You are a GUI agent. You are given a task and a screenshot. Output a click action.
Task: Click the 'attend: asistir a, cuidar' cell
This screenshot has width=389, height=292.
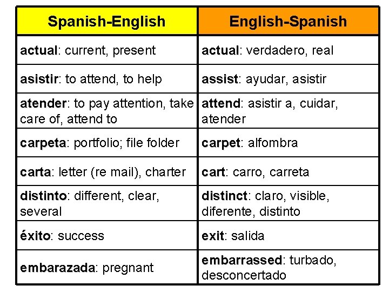pos(270,104)
